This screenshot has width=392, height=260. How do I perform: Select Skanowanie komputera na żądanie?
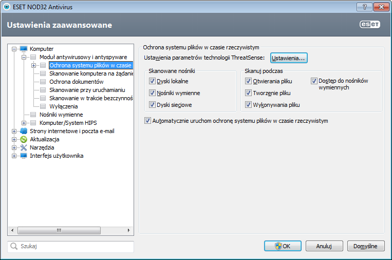[x=91, y=73]
